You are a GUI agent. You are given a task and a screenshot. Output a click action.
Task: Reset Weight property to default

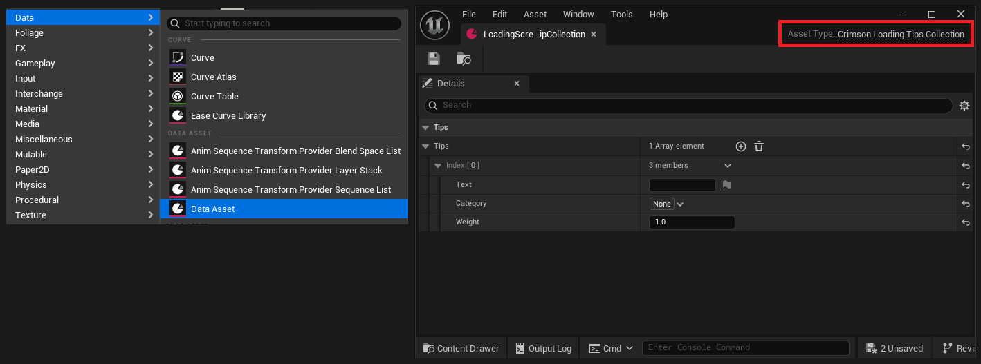point(965,223)
